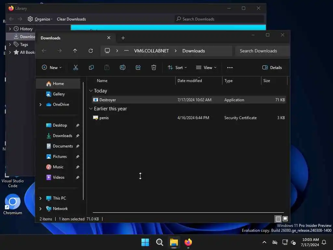333x250 pixels.
Task: Click the Explorer Back navigation arrow
Action: (44, 51)
